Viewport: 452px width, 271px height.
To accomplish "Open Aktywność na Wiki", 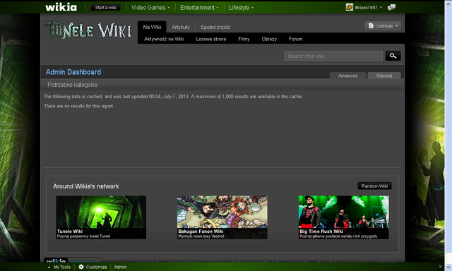I will click(164, 39).
